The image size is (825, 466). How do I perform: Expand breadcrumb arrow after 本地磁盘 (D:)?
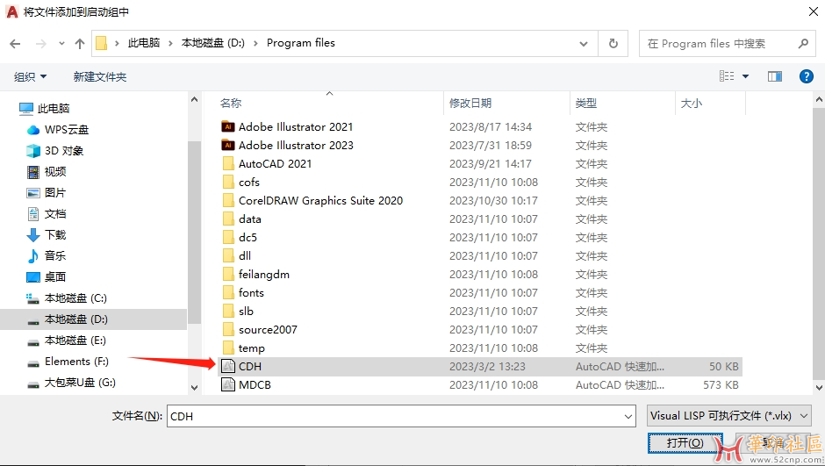pyautogui.click(x=255, y=43)
